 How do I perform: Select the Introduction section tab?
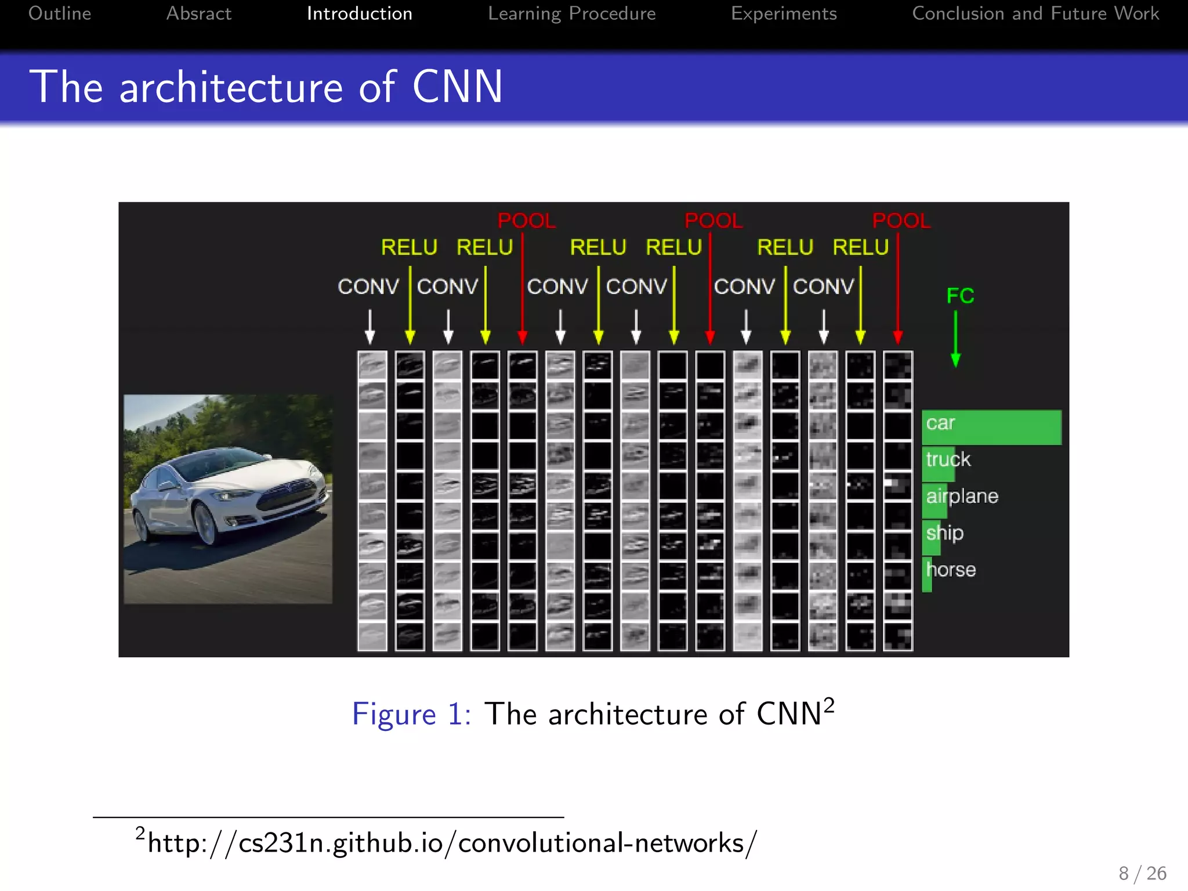click(360, 13)
